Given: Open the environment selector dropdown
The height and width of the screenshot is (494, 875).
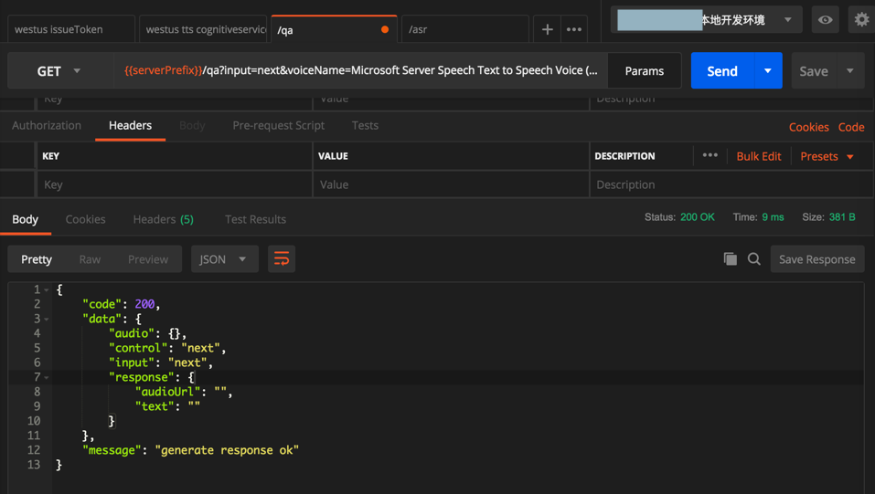Looking at the screenshot, I should [x=707, y=20].
